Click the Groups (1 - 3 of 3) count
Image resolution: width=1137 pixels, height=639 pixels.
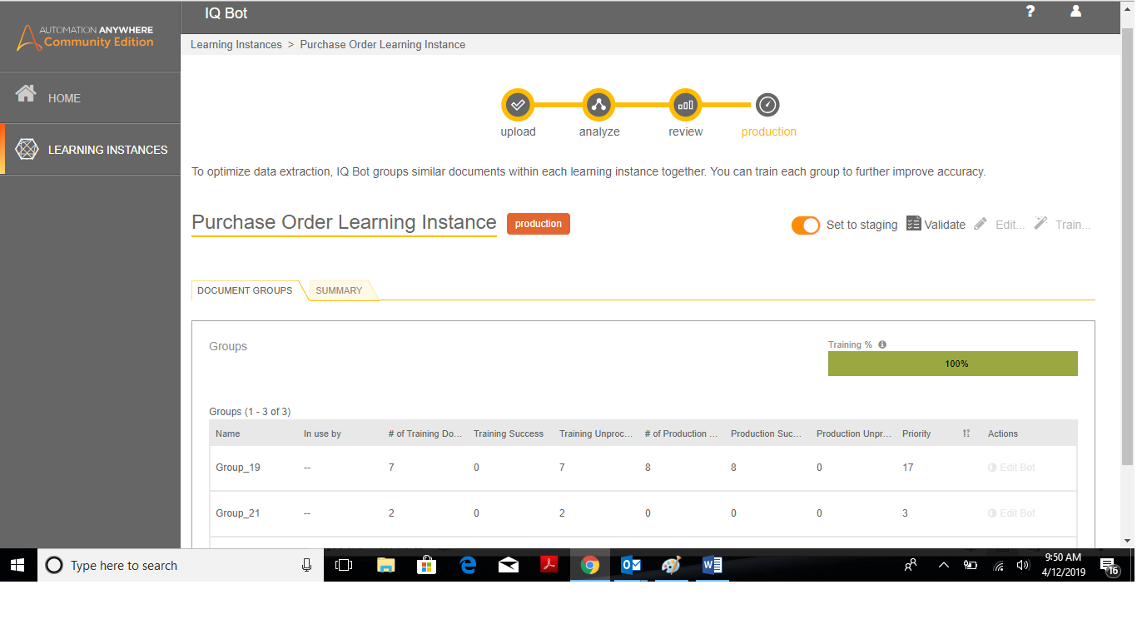coord(250,412)
